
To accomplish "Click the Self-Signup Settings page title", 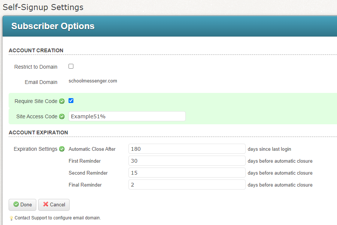I will (43, 7).
